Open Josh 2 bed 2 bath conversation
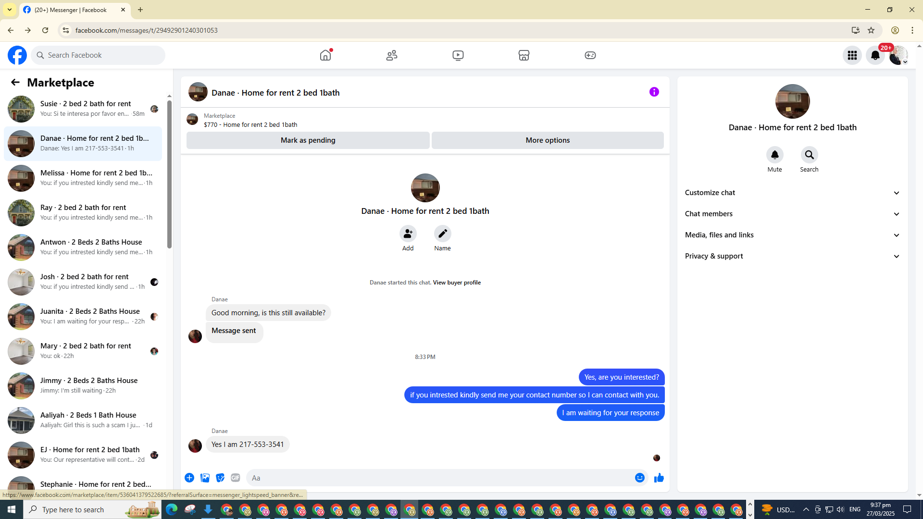This screenshot has height=519, width=923. [x=83, y=282]
